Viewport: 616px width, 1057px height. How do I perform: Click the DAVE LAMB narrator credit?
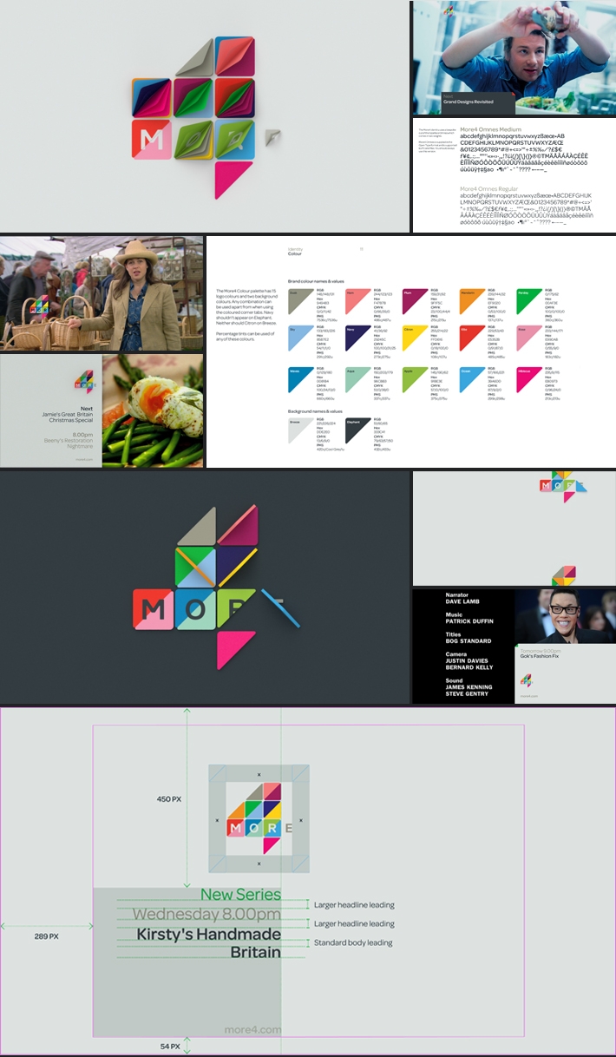click(464, 603)
